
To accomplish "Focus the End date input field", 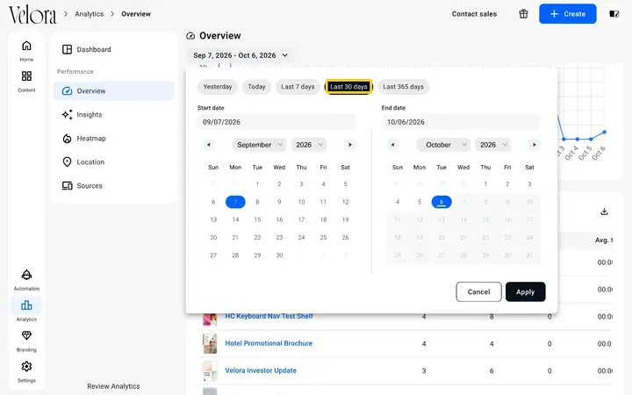I will (x=460, y=122).
